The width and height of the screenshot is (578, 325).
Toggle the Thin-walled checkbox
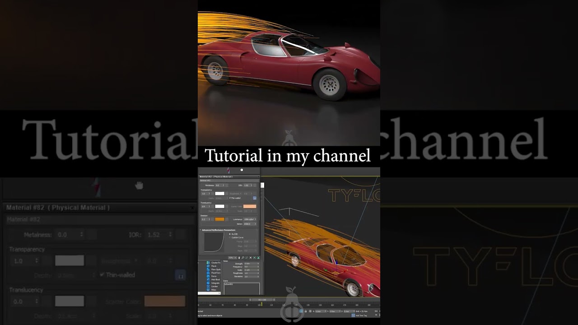point(230,198)
